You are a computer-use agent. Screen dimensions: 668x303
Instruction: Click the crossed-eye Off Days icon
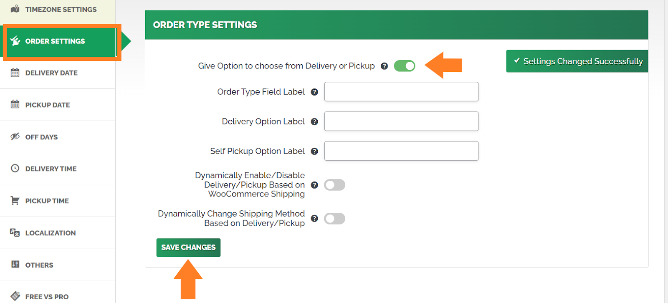[x=15, y=136]
